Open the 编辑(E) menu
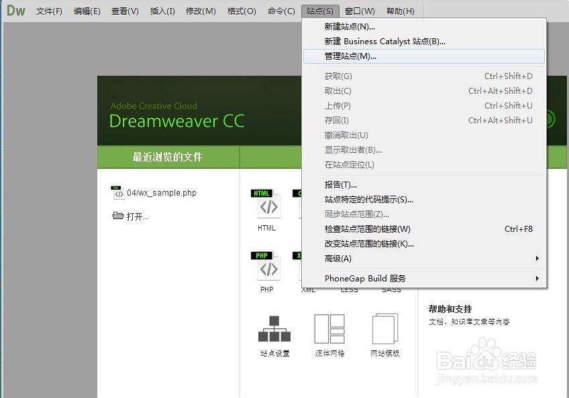Screen dimensions: 569x398 (x=87, y=11)
